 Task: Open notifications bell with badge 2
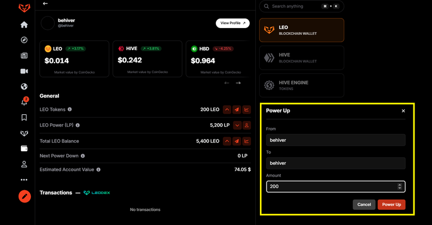tap(24, 102)
